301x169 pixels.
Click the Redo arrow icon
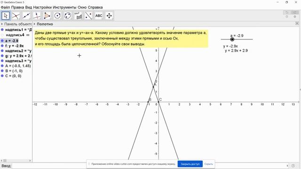(295, 13)
